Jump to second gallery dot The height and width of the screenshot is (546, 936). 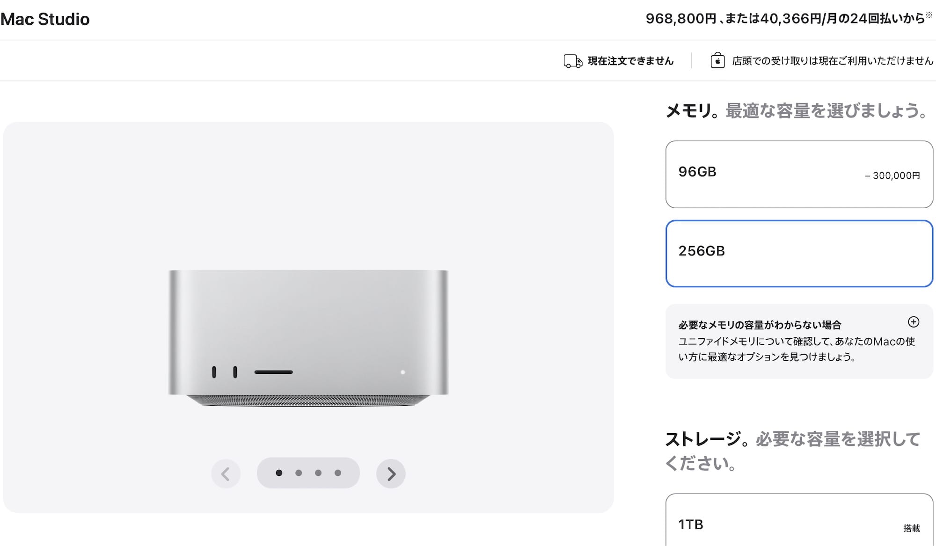click(299, 473)
